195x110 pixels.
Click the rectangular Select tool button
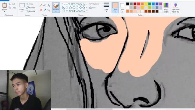click(22, 5)
